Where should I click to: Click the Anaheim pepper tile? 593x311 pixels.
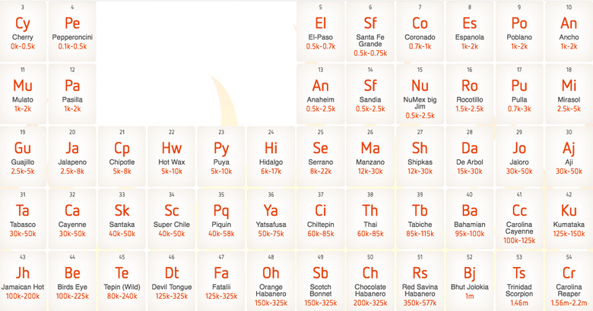pyautogui.click(x=321, y=91)
